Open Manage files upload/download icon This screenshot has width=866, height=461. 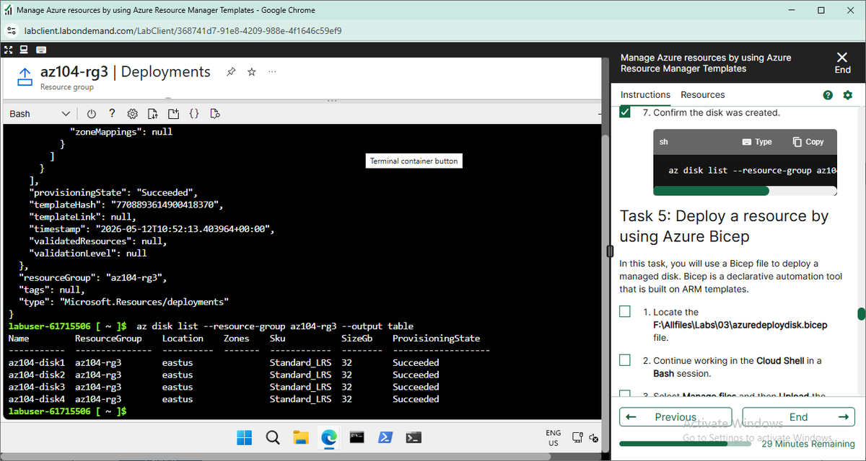click(153, 114)
